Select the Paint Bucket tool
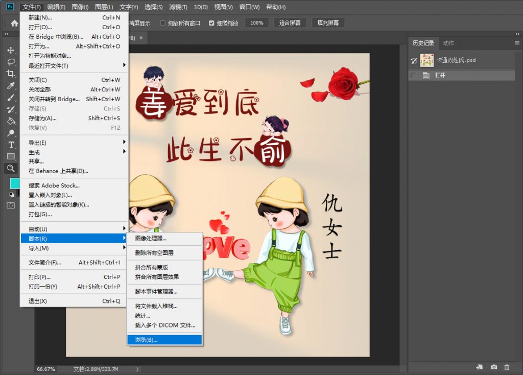This screenshot has width=523, height=375. [11, 120]
